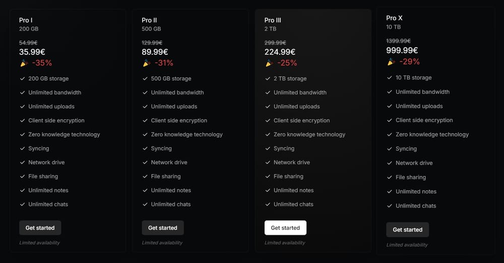Click the checkmark beside 10 TB storage
Viewport: 504px width, 263px height.
pos(390,78)
